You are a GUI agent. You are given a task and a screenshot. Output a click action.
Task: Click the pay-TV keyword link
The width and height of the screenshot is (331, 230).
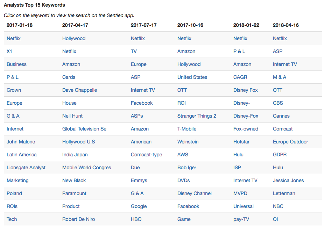[241, 219]
